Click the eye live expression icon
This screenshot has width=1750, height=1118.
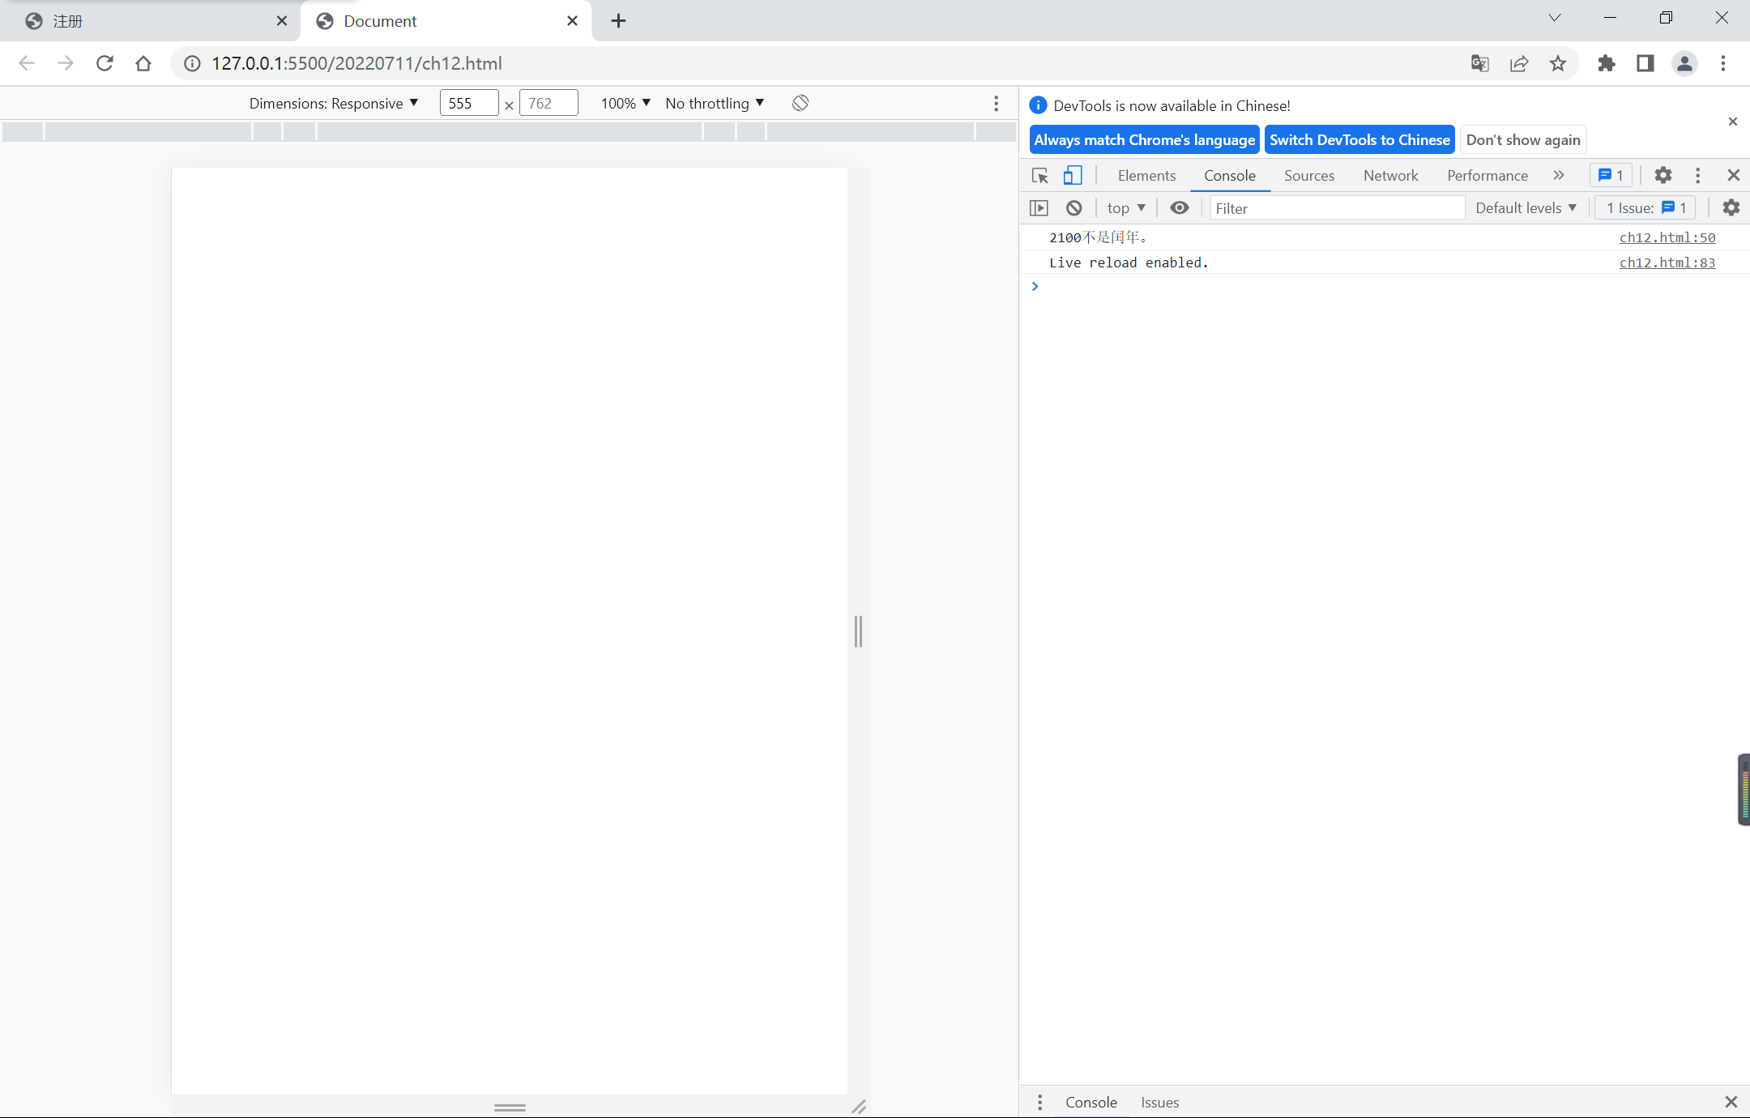tap(1180, 208)
